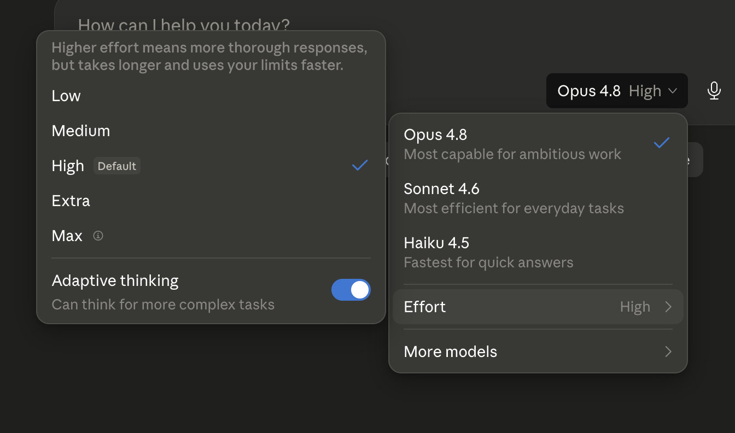Select the Extra effort level
This screenshot has width=735, height=433.
(211, 201)
